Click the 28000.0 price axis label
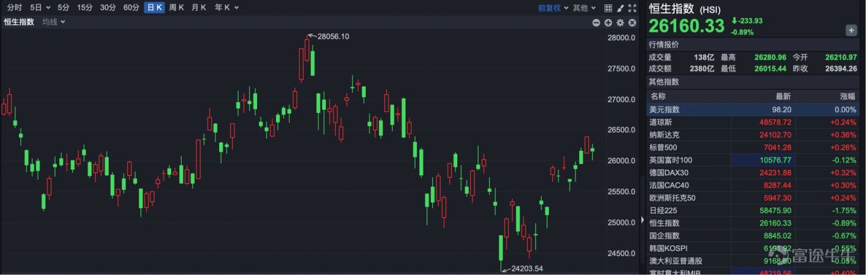 (x=621, y=38)
